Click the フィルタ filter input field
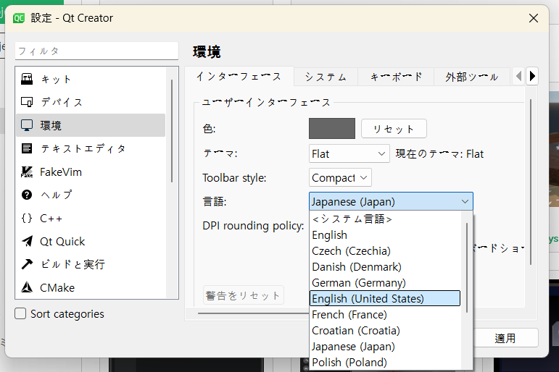Viewport: 559px width, 372px height. coord(96,51)
